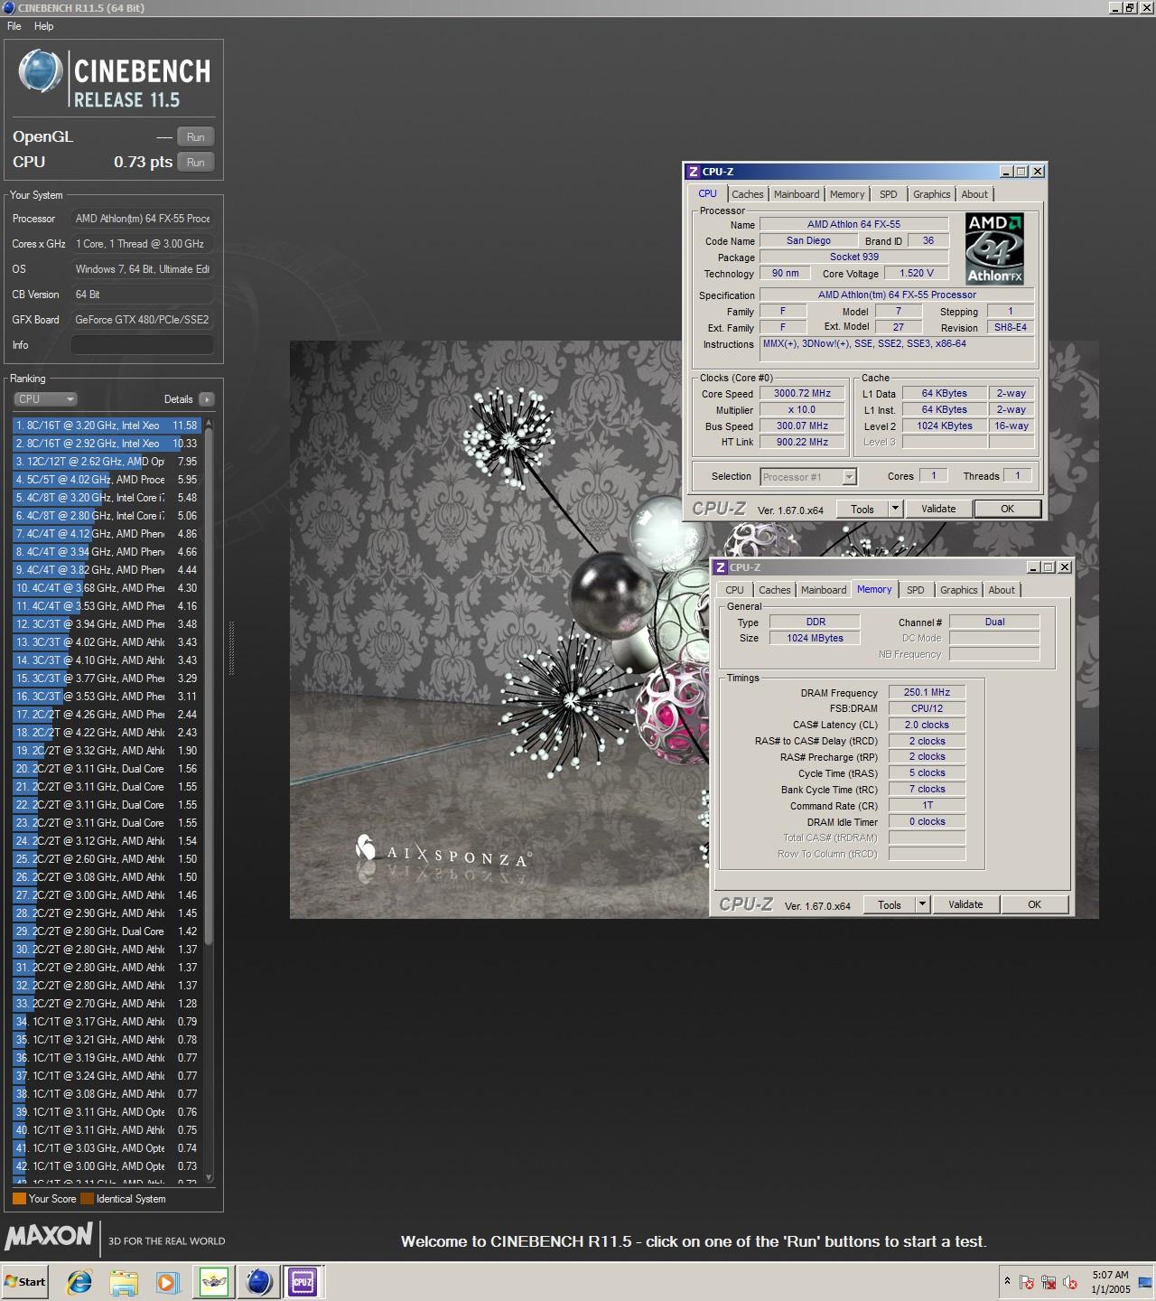1156x1301 pixels.
Task: Click the Cinebench sphere logo
Action: [x=41, y=71]
